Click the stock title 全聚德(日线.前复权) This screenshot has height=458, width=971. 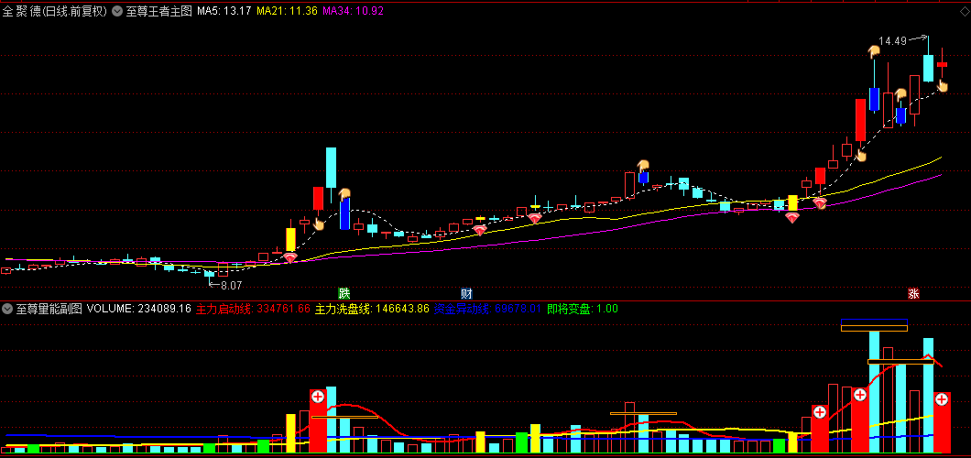54,11
